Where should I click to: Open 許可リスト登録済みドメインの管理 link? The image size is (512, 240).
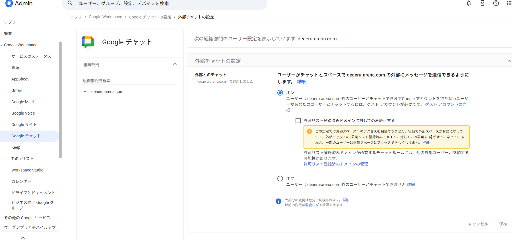pos(336,164)
